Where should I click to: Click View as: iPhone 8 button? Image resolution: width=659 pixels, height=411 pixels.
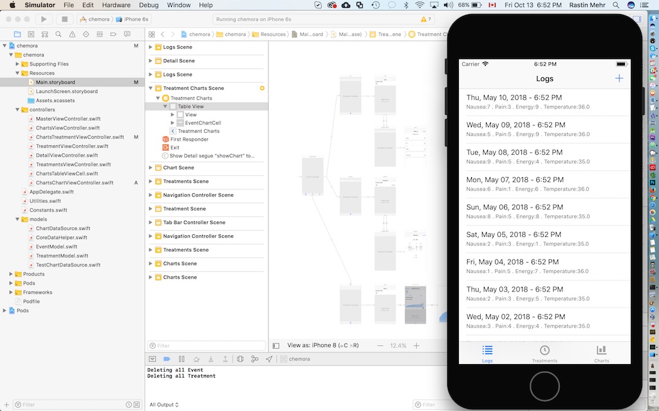[323, 345]
